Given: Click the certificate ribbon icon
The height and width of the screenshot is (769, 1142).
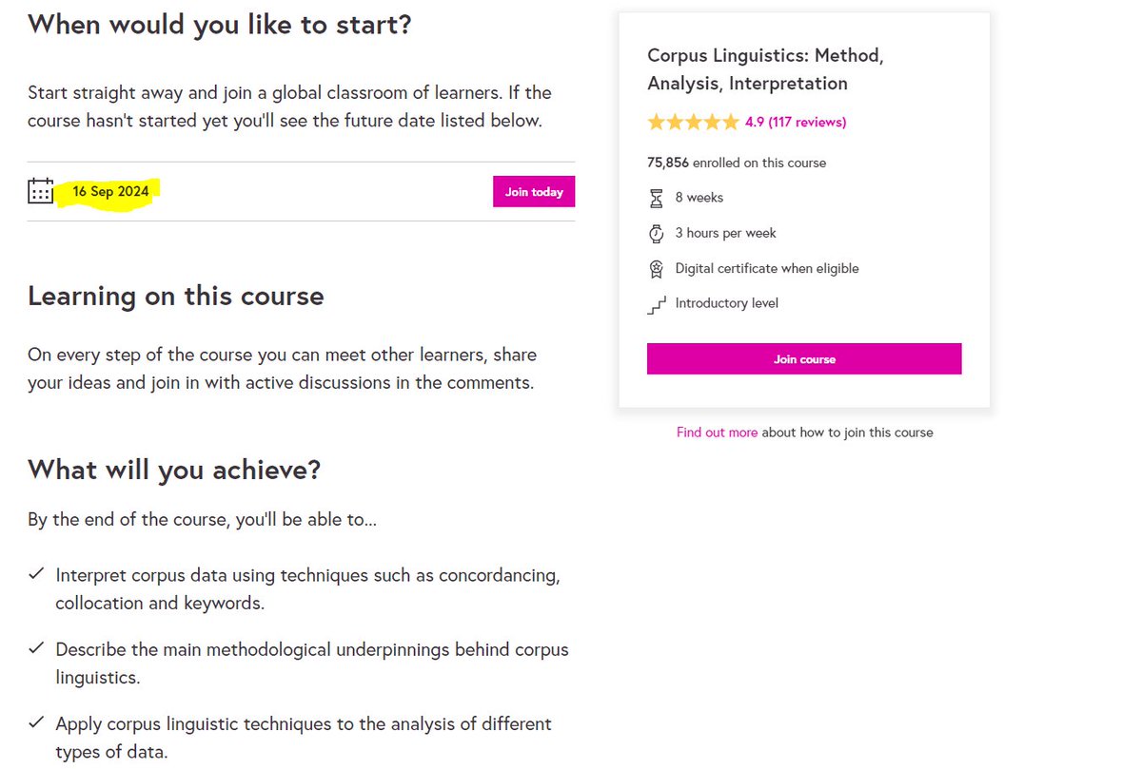Looking at the screenshot, I should 656,269.
